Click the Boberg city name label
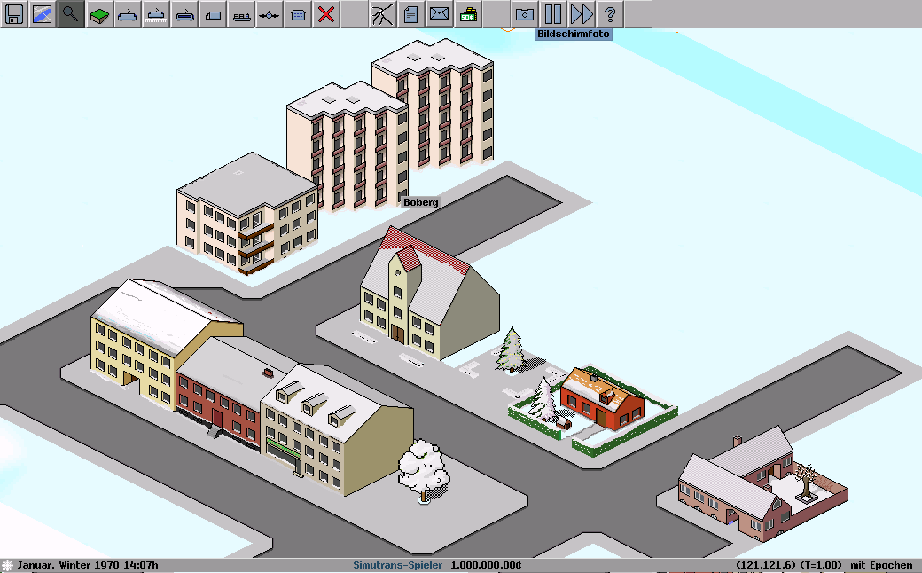The width and height of the screenshot is (922, 573). tap(420, 202)
